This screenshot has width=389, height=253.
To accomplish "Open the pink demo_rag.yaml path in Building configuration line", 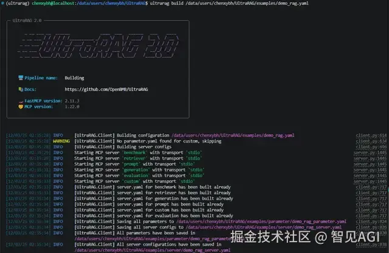I will tap(233, 135).
